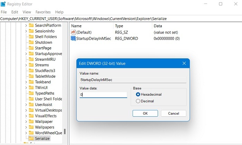Select the Shutdown folder icon
The image size is (242, 145).
click(x=31, y=42)
